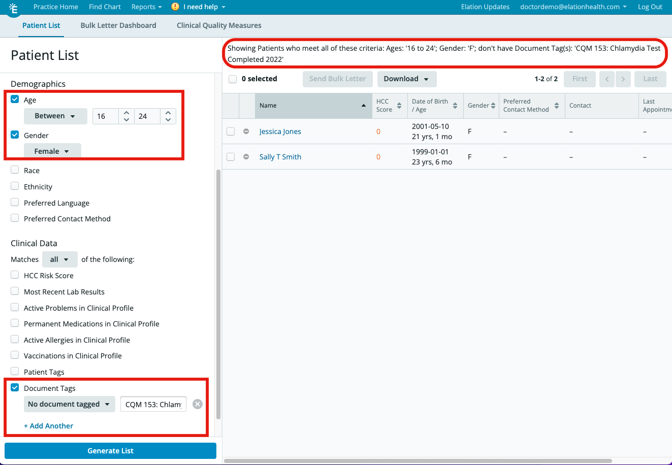Select the Jessica Jones row checkbox
Viewport: 672px width, 465px height.
[231, 131]
